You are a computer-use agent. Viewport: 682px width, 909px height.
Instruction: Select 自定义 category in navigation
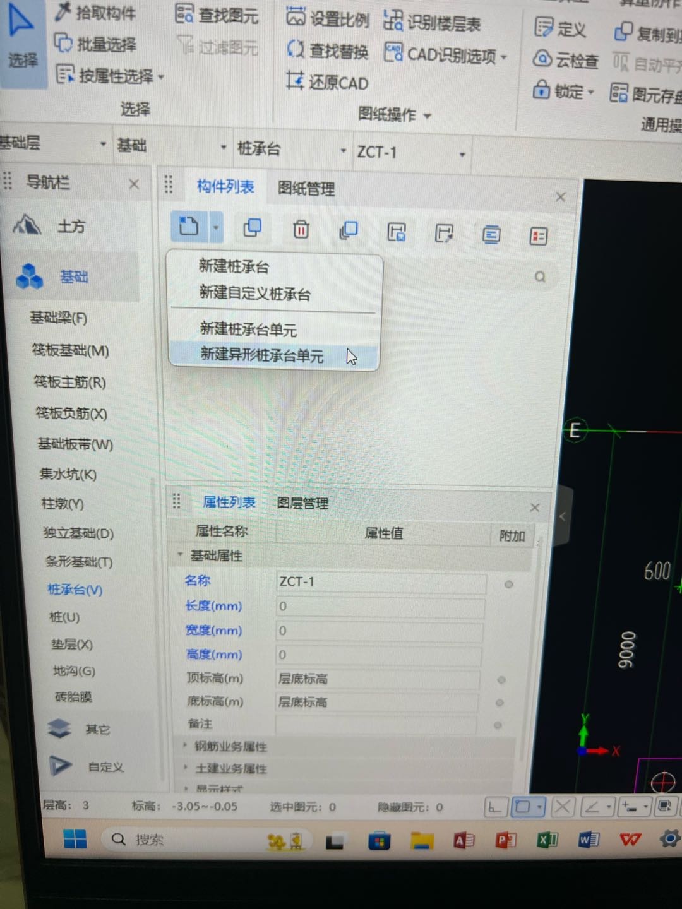(x=87, y=766)
